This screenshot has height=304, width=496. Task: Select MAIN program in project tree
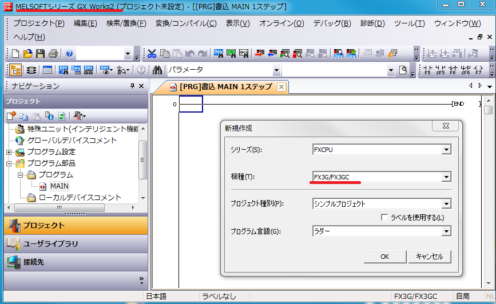click(x=59, y=186)
